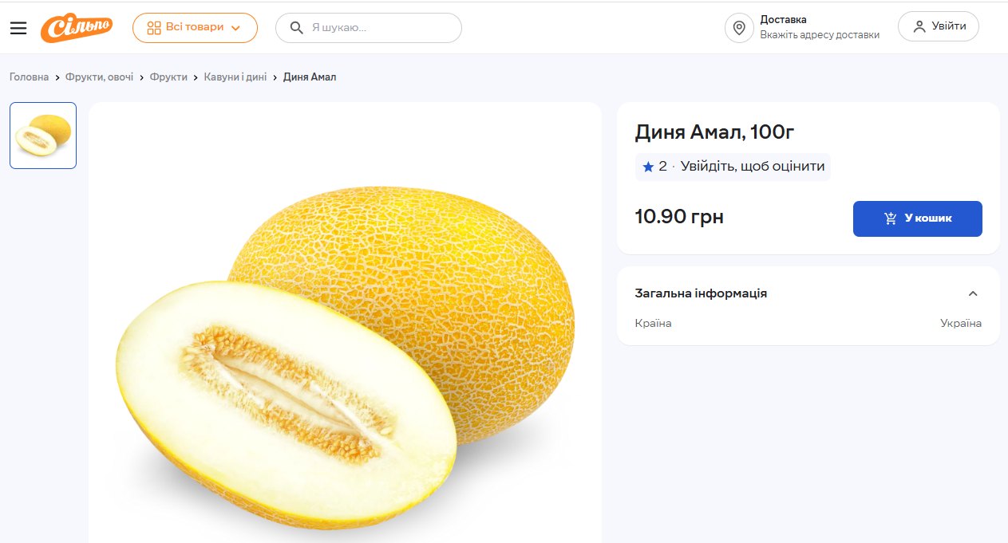This screenshot has height=543, width=1008.
Task: Open Фрукти, овочі breadcrumb
Action: pyautogui.click(x=100, y=77)
